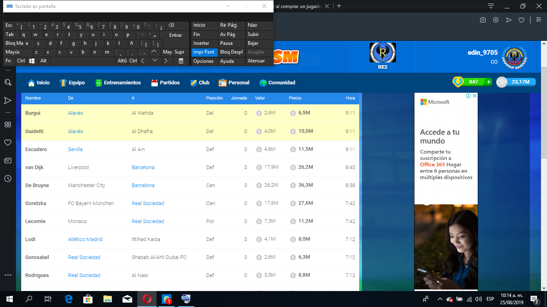Open the Windows Start menu
The height and width of the screenshot is (307, 547).
pos(9,299)
